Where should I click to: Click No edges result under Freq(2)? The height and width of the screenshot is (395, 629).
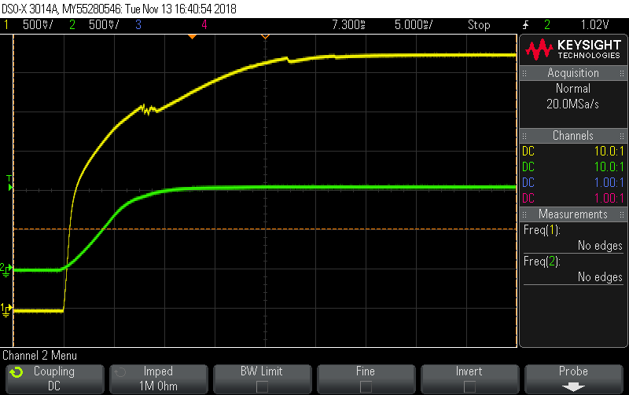click(x=600, y=277)
